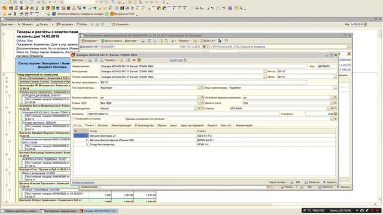
Task: Clear the Страна field with its X icon
Action: (332, 108)
